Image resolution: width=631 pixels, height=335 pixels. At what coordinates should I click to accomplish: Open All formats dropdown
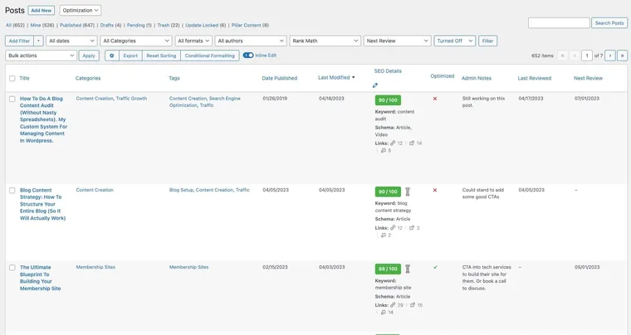pyautogui.click(x=193, y=41)
